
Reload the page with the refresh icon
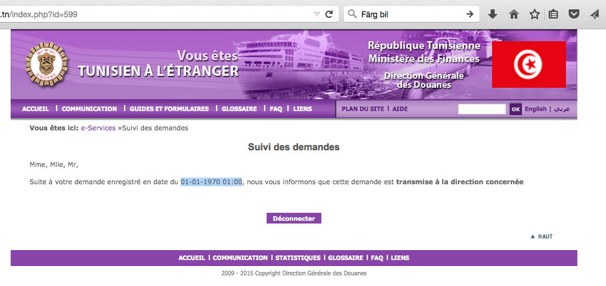click(329, 15)
